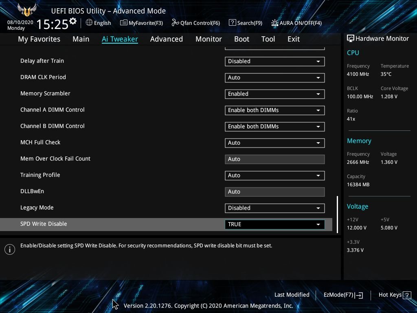The image size is (417, 313).
Task: Click the info icon beside help text
Action: 10,249
